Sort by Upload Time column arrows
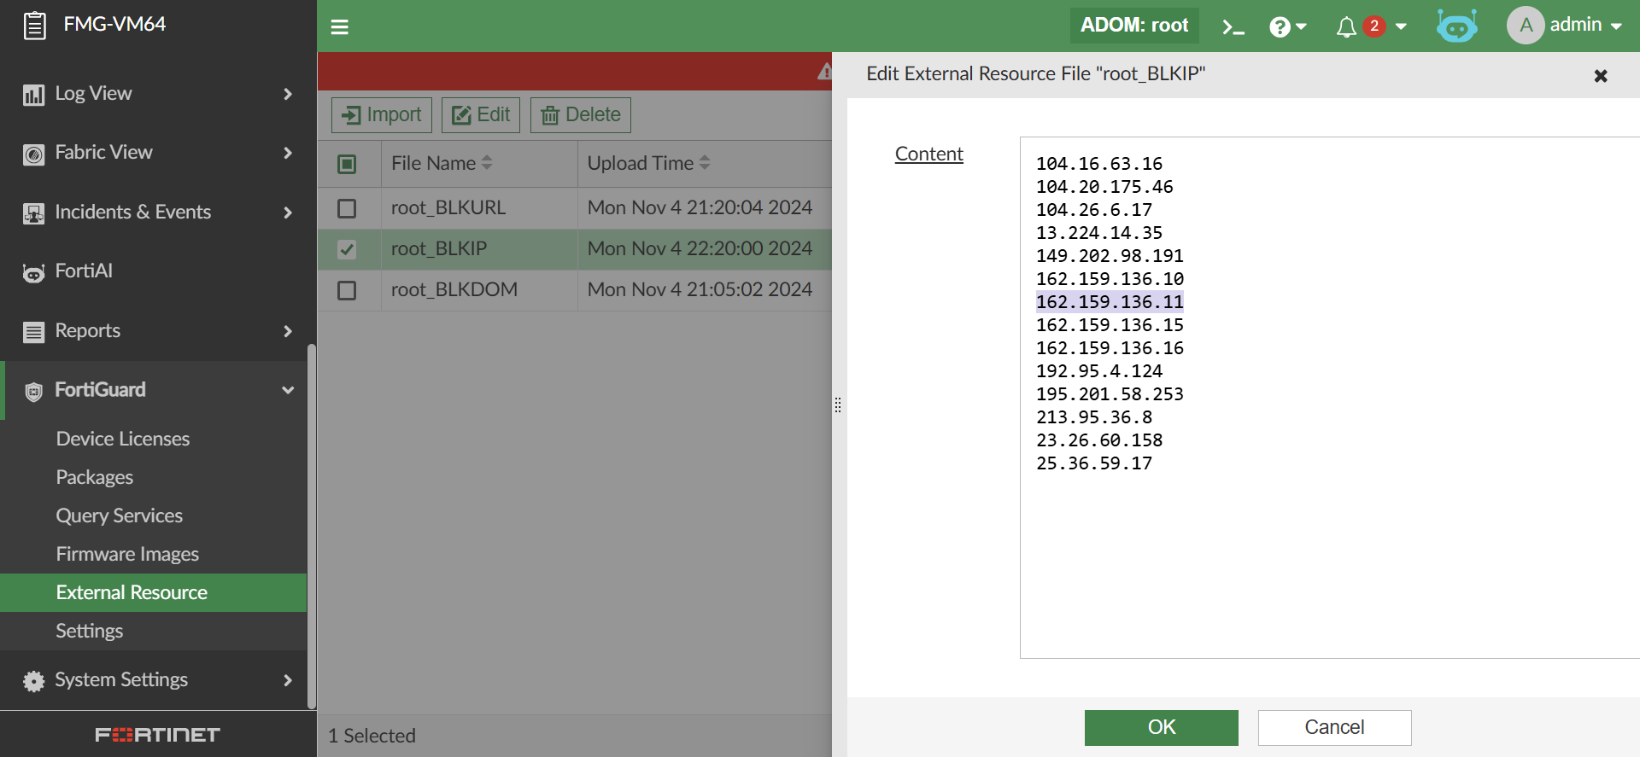Screen dimensions: 1640x757 click(705, 162)
